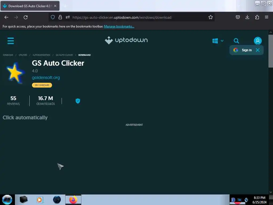Open the black folder taskbar icon

(x=23, y=200)
